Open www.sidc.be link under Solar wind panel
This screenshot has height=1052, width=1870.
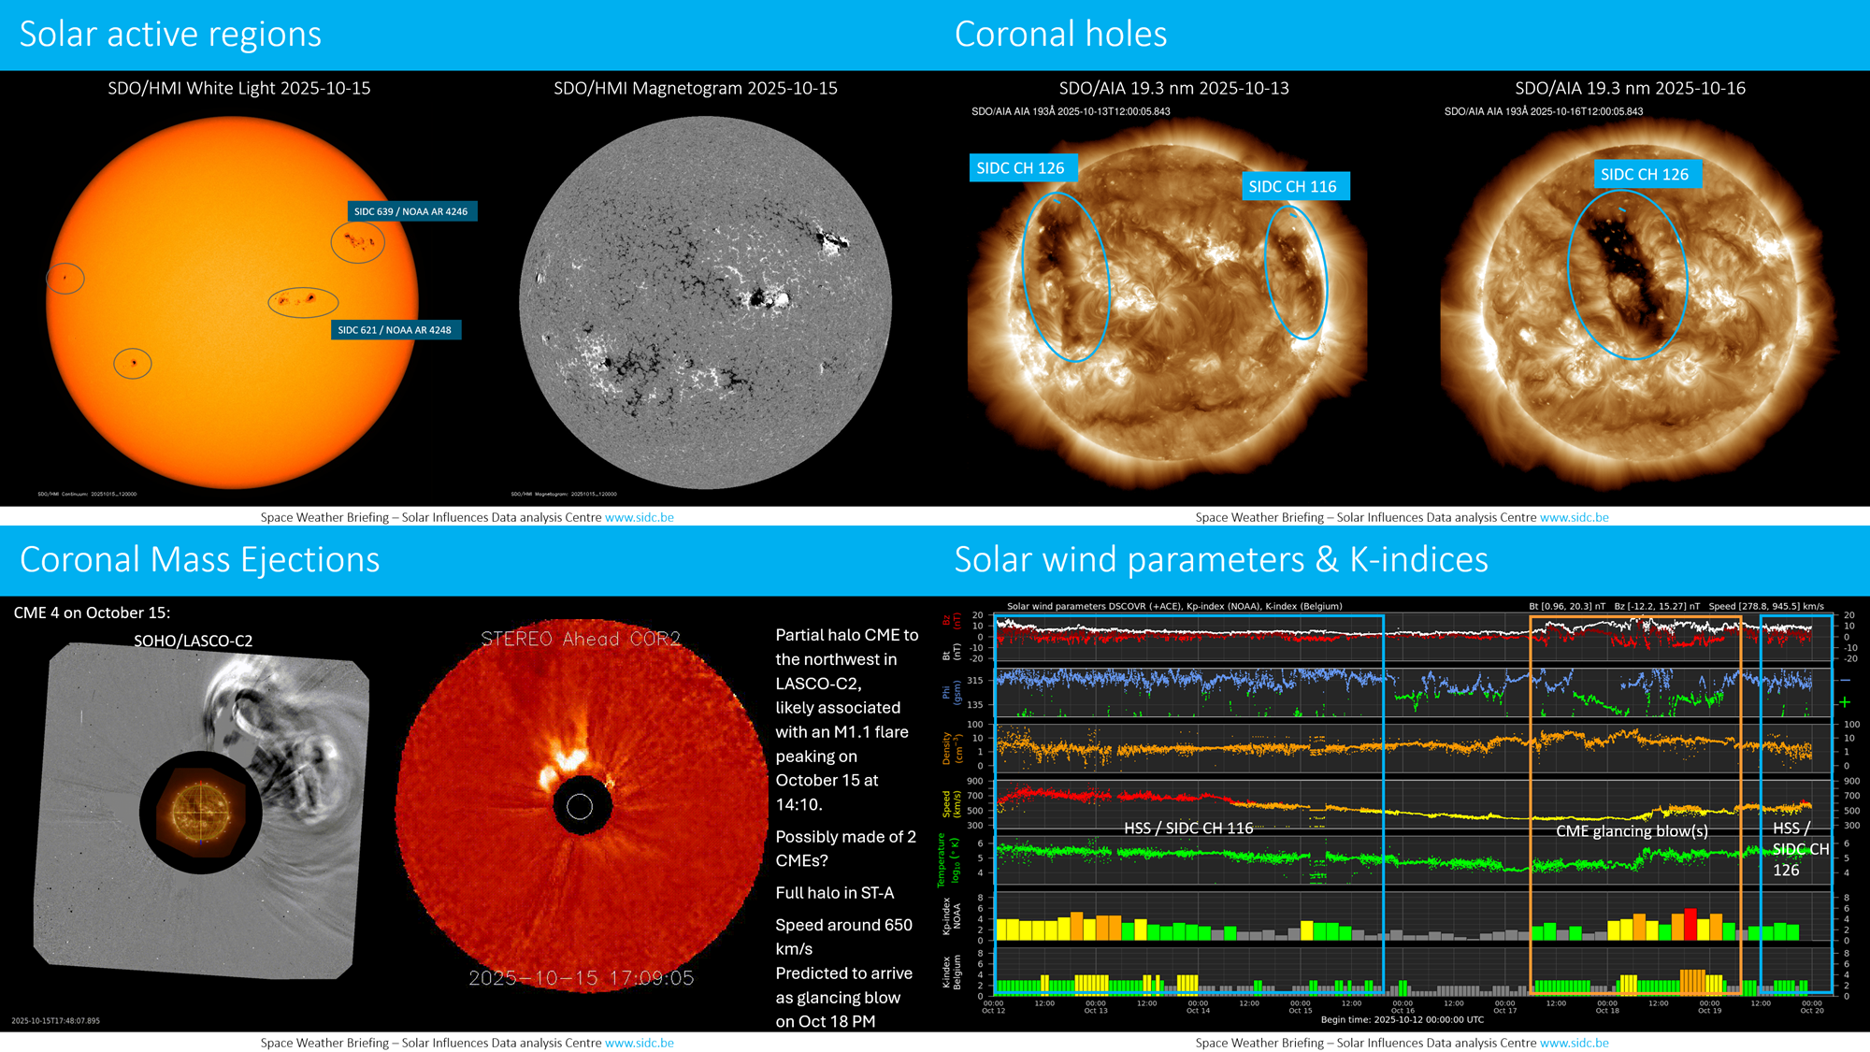1574,1043
